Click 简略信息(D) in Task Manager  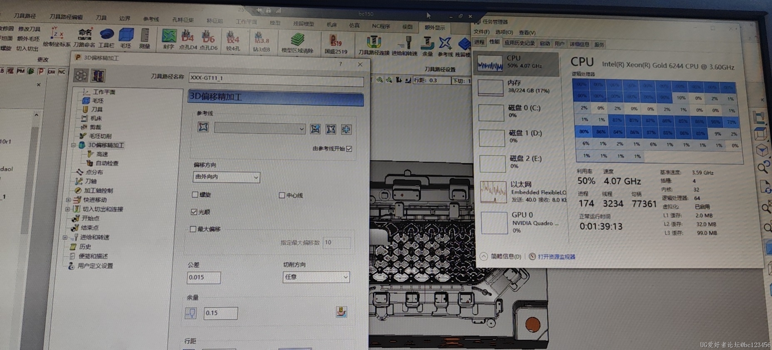click(x=506, y=256)
